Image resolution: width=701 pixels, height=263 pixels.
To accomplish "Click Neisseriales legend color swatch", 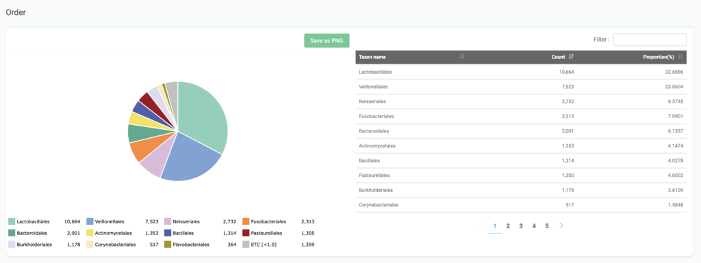I will tap(168, 221).
